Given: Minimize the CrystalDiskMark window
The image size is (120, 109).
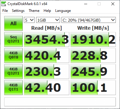Looking at the screenshot, I should 86,4.
